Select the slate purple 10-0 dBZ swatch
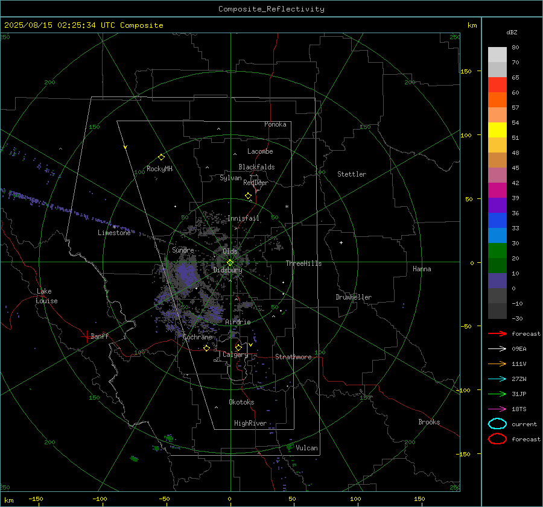The image size is (543, 507). [497, 281]
